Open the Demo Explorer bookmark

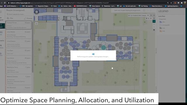click(95, 6)
